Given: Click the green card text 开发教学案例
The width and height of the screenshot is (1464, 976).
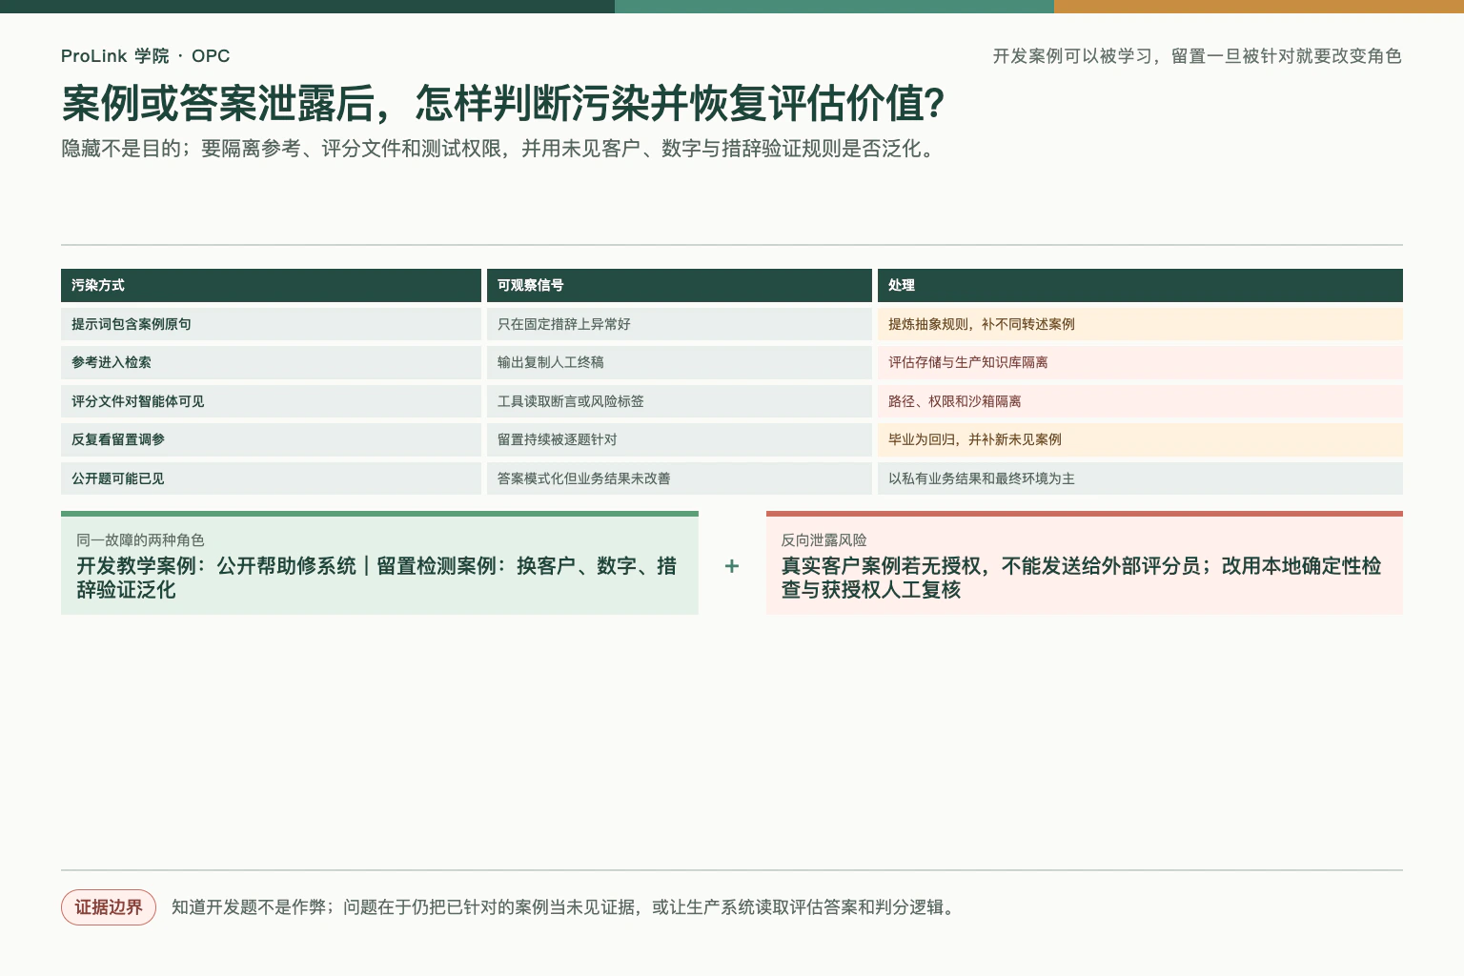Looking at the screenshot, I should [x=376, y=578].
